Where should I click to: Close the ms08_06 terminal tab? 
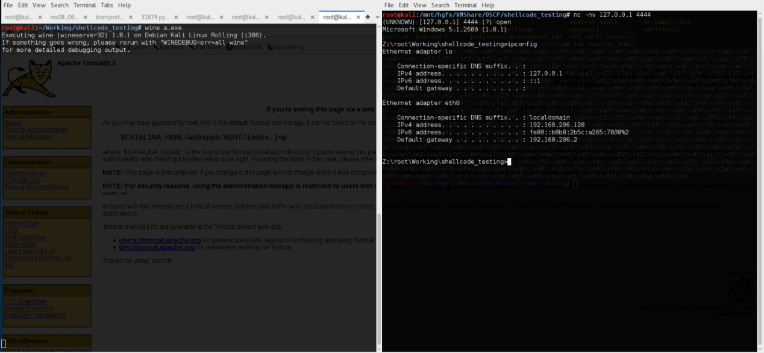pyautogui.click(x=86, y=17)
